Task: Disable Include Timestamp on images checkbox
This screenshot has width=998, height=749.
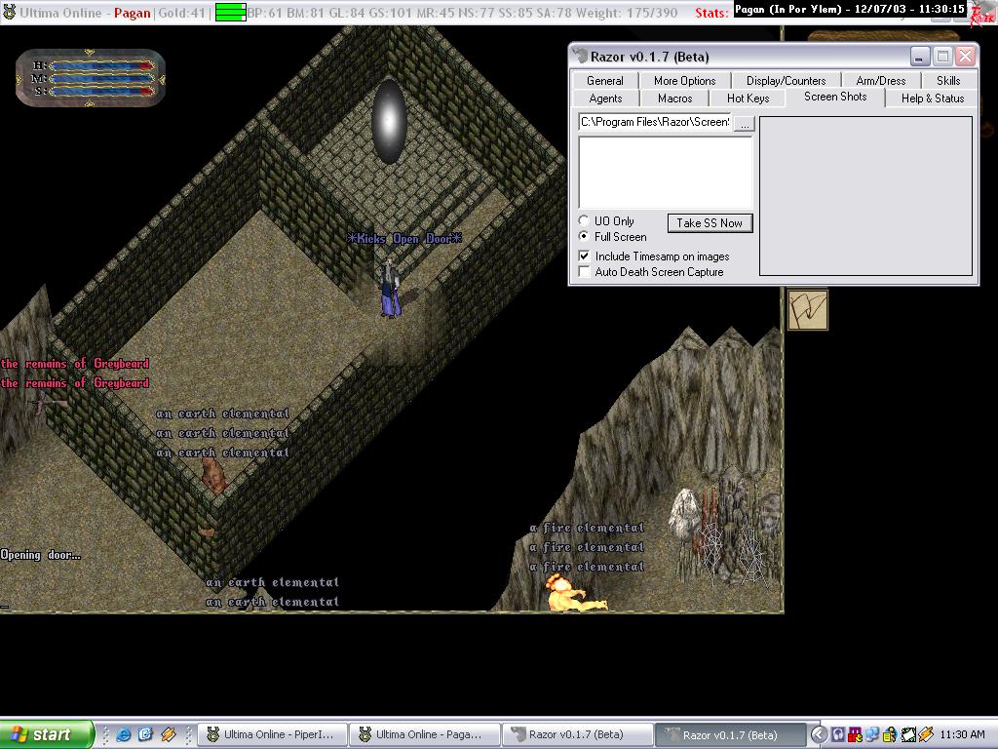Action: click(585, 256)
